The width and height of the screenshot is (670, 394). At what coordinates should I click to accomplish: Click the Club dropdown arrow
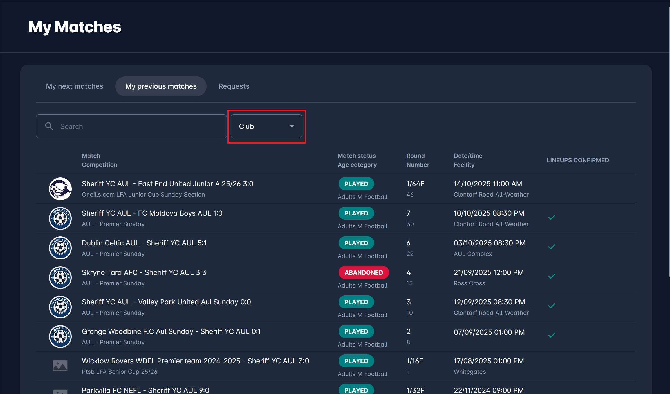(292, 126)
